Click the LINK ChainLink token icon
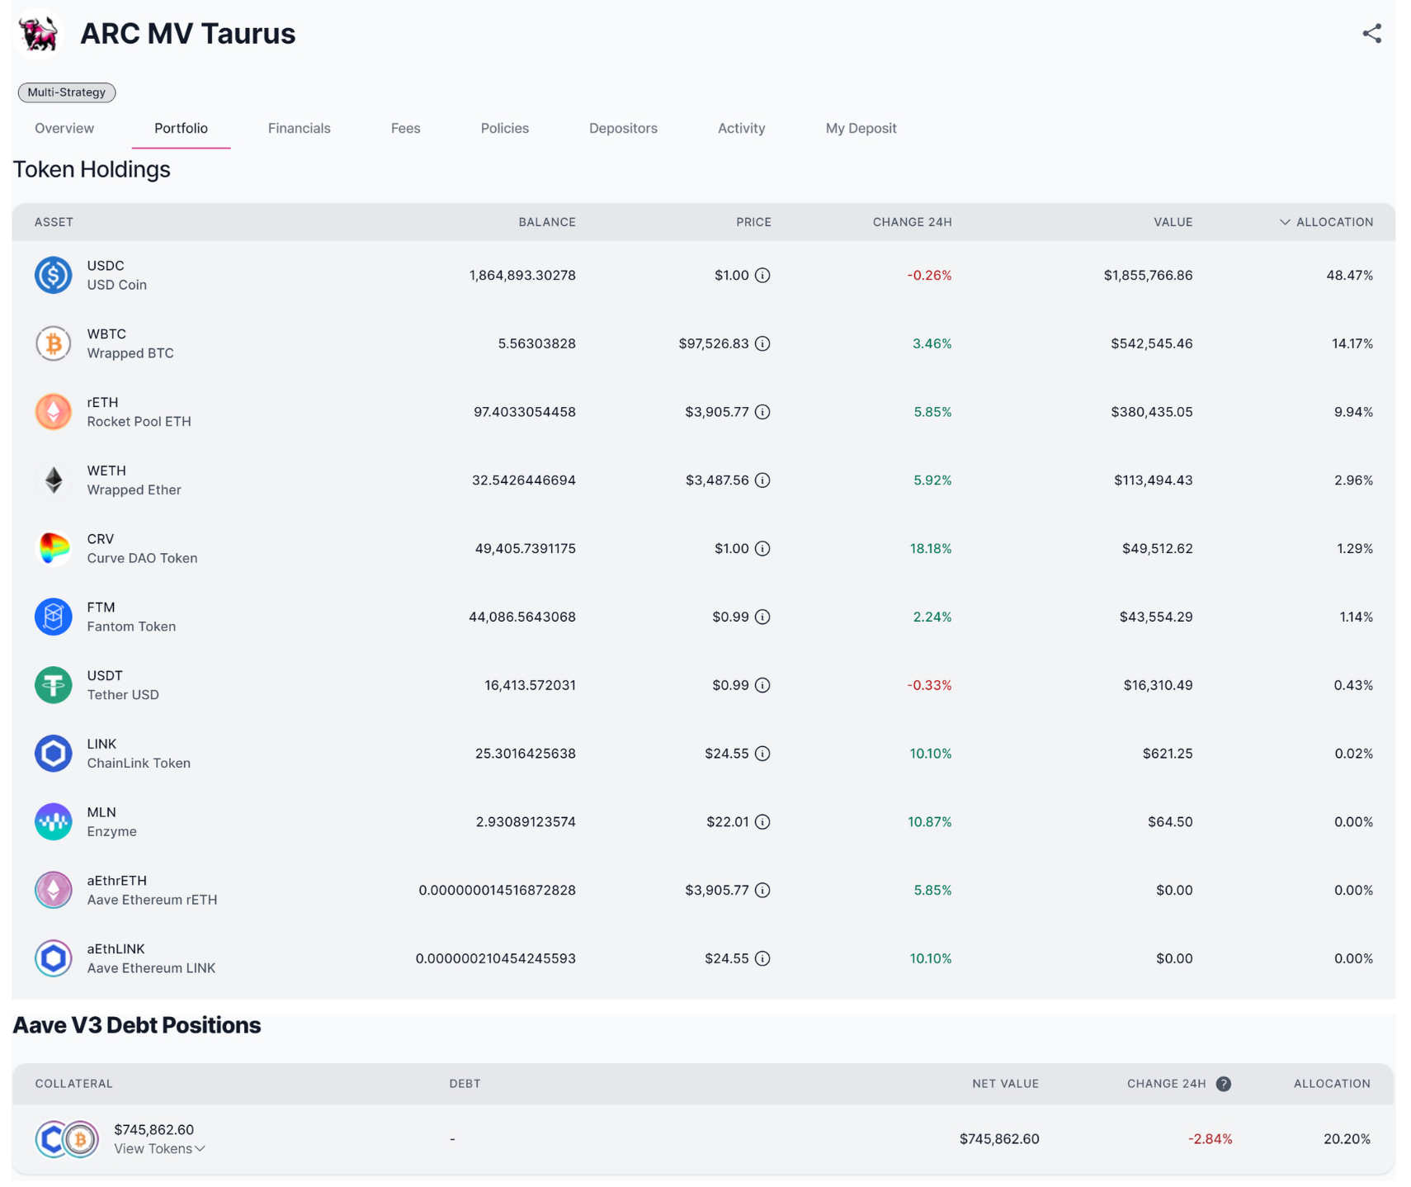The image size is (1411, 1187). 54,754
